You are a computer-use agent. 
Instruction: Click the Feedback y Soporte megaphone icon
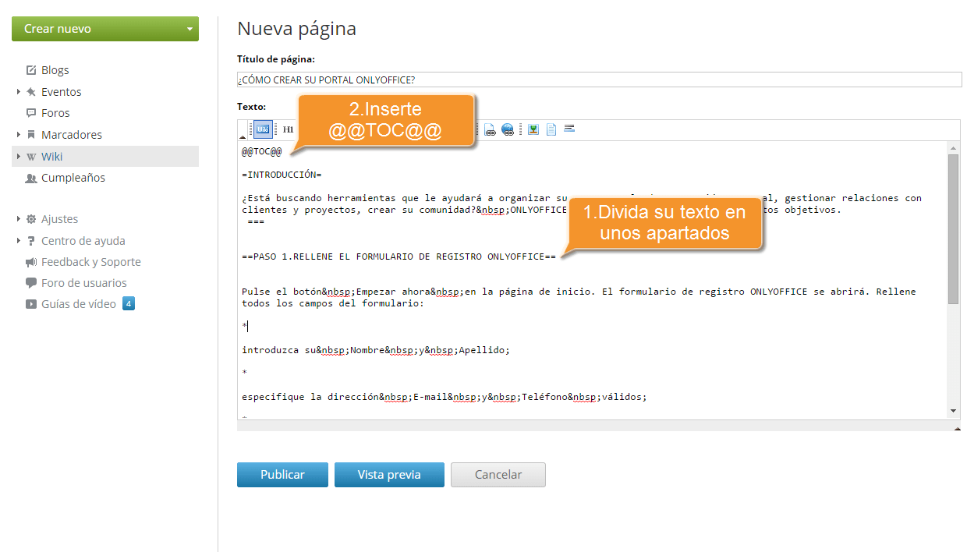[31, 262]
